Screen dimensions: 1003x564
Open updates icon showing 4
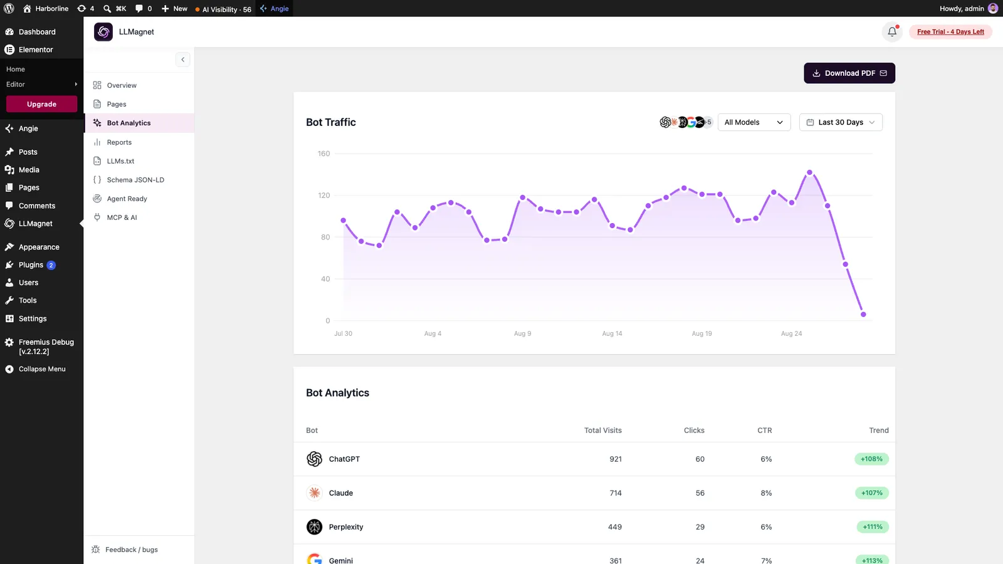tap(85, 9)
